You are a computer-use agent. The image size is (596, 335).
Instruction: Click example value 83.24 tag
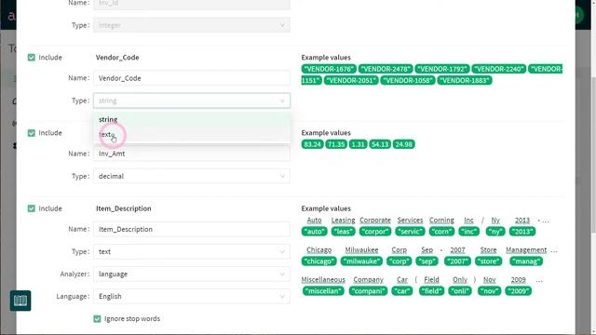313,144
